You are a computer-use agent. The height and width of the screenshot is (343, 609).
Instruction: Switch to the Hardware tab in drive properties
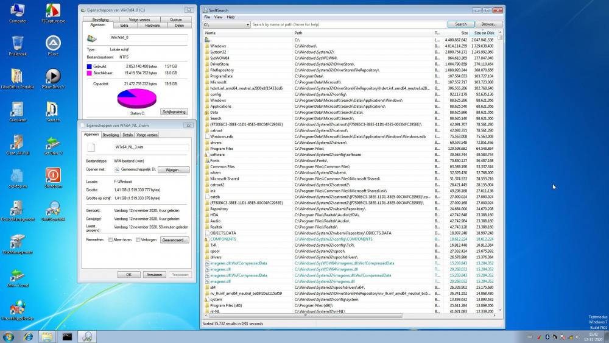[152, 26]
